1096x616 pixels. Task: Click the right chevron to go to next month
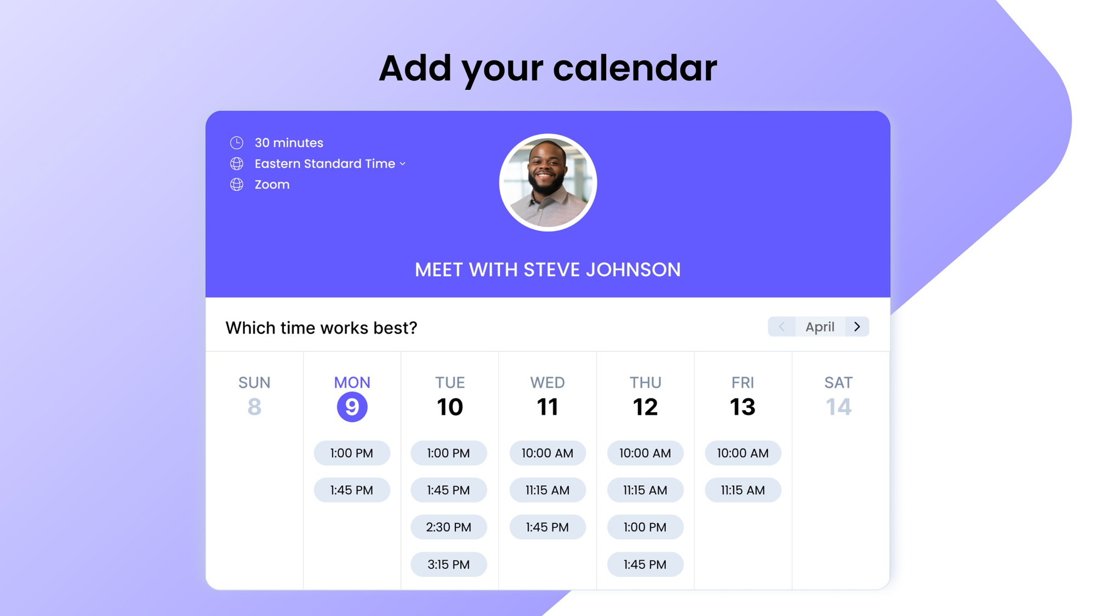pyautogui.click(x=857, y=327)
